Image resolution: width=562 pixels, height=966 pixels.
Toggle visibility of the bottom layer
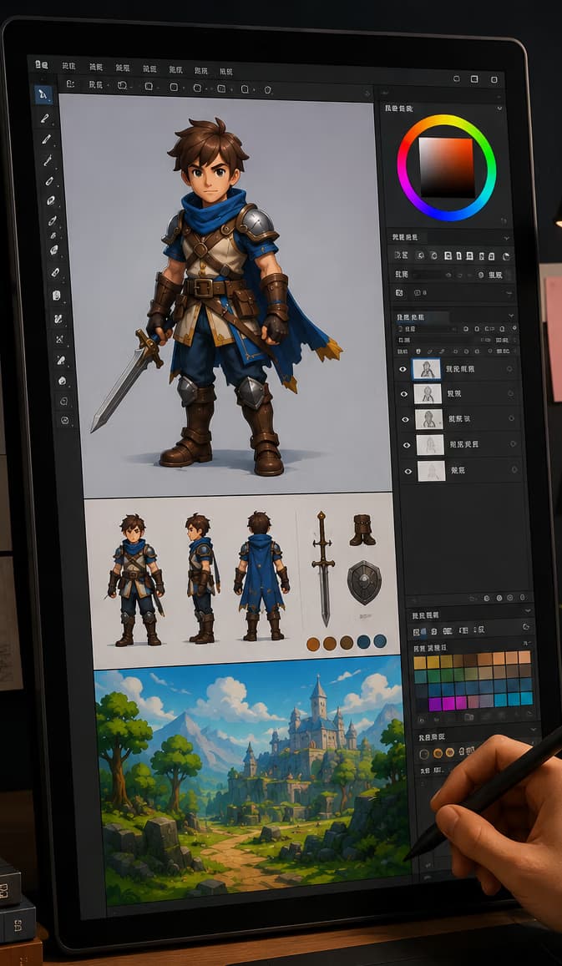(x=408, y=471)
